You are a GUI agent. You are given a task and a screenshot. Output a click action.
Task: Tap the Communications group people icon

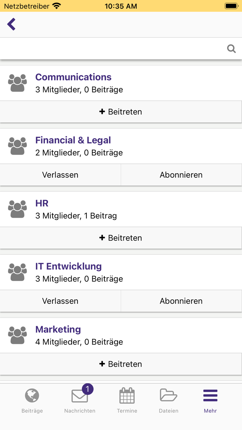click(x=17, y=83)
